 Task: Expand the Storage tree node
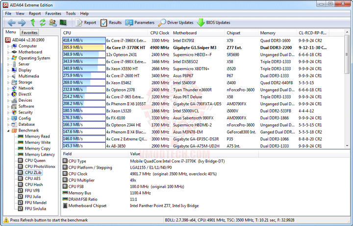click(8, 83)
